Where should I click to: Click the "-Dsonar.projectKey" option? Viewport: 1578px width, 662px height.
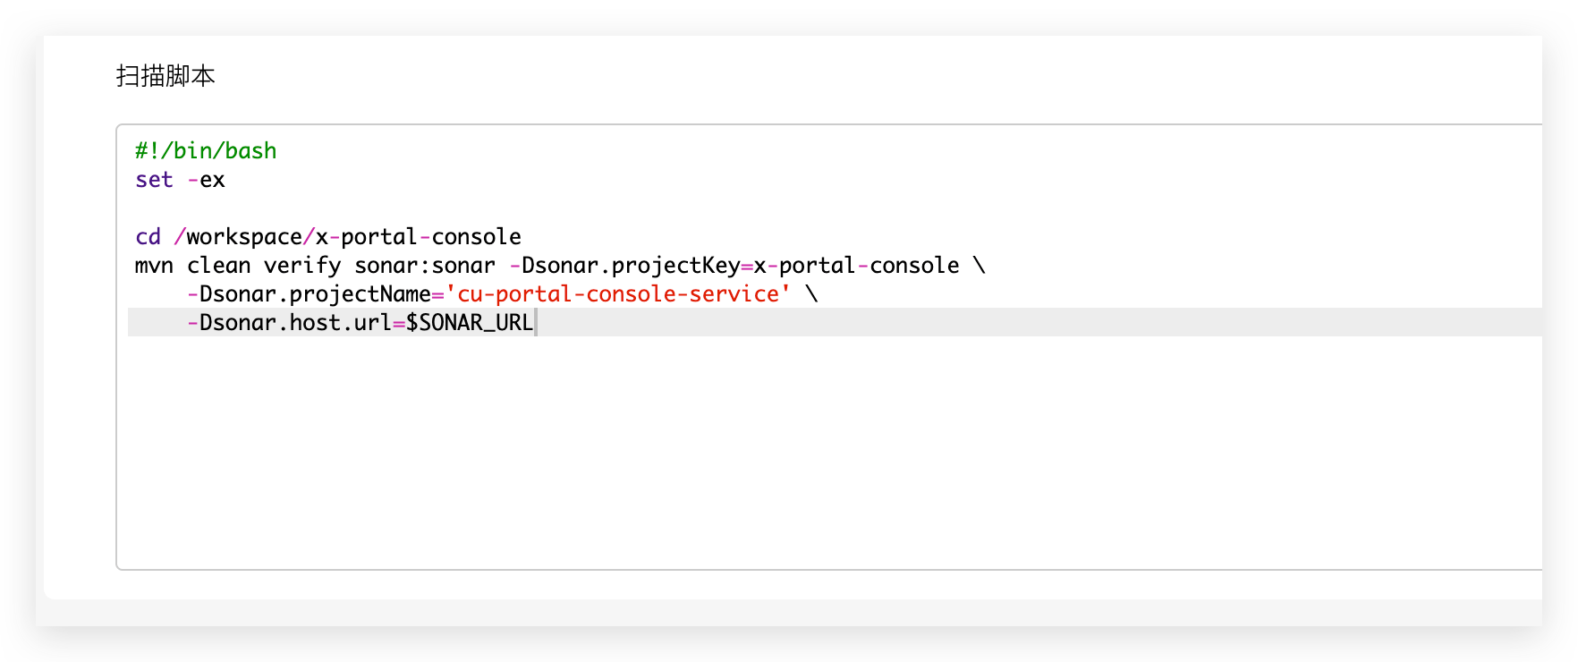point(624,266)
